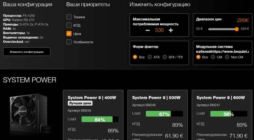Click the Изменить конфигурацию button
The image size is (254, 140).
(27, 52)
